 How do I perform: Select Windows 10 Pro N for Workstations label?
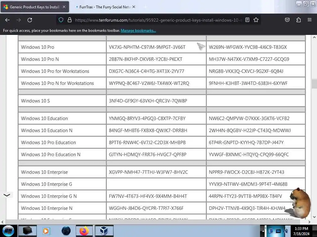(57, 83)
